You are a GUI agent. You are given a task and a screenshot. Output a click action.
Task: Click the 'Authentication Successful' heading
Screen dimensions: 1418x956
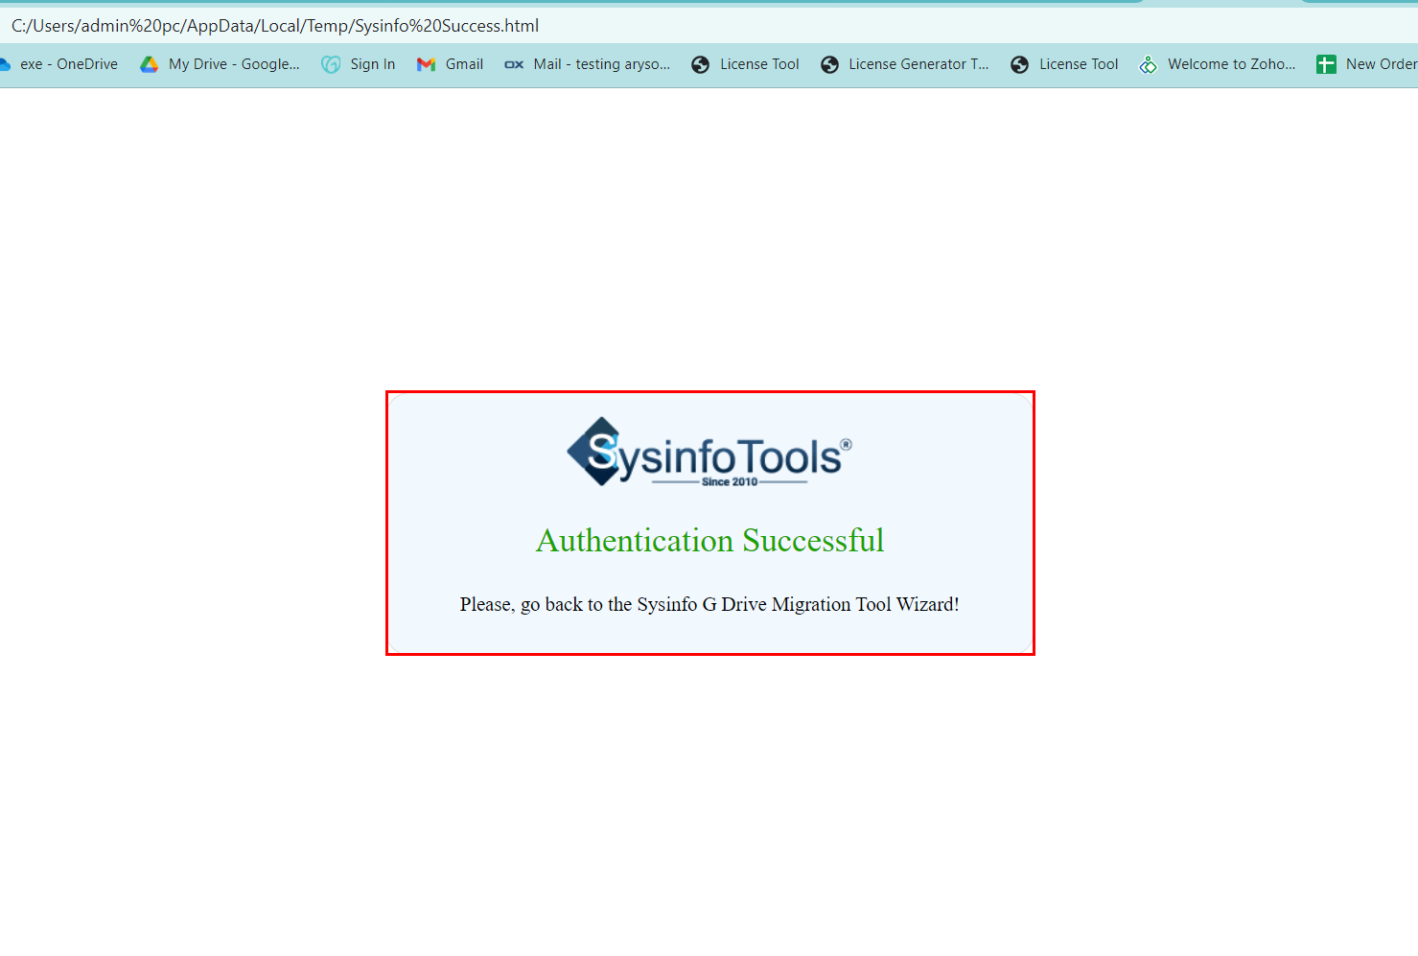(x=709, y=541)
